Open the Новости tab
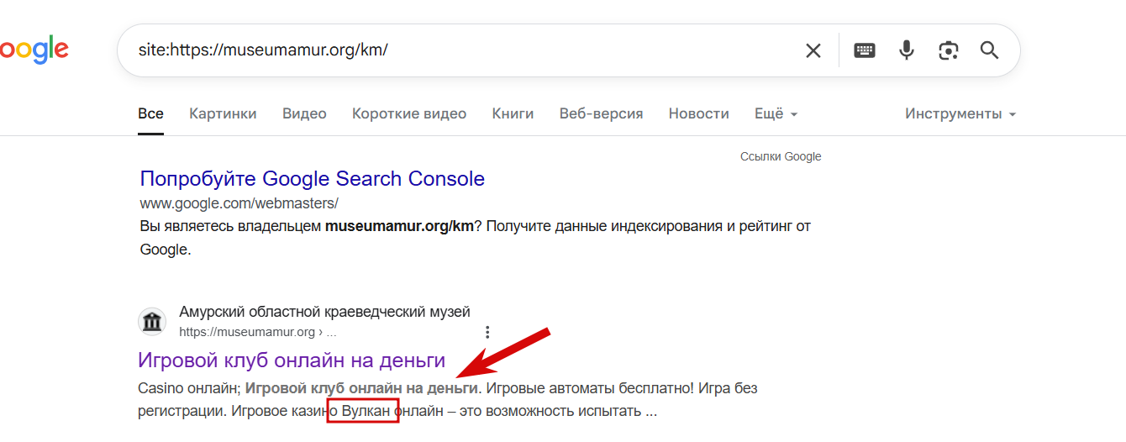Image resolution: width=1126 pixels, height=442 pixels. tap(698, 113)
